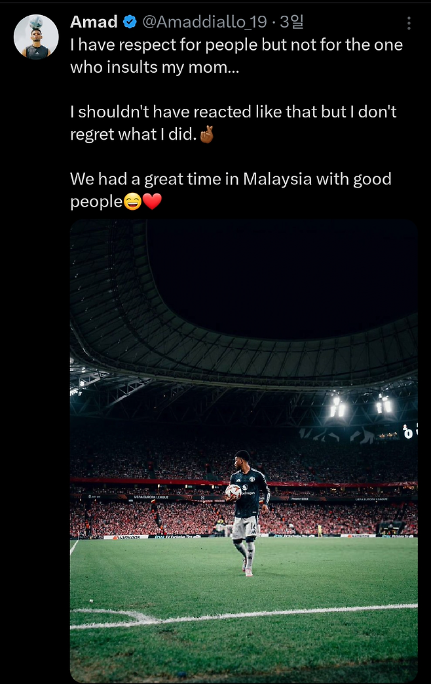Click the grinning face emoji
The width and height of the screenshot is (431, 684).
click(x=132, y=201)
